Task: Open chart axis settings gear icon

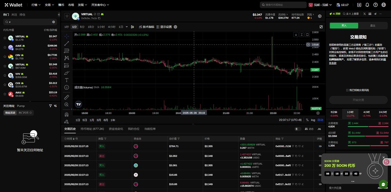Action: (318, 113)
